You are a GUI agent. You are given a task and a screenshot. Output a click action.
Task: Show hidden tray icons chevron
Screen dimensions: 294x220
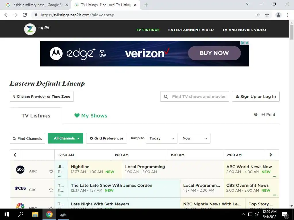243,214
